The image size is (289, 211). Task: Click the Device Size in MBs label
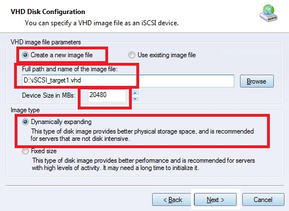[x=48, y=95]
